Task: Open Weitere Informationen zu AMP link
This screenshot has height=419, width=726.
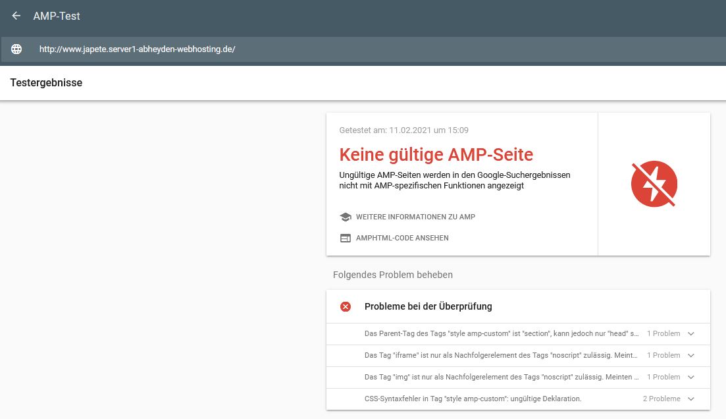Action: click(415, 217)
